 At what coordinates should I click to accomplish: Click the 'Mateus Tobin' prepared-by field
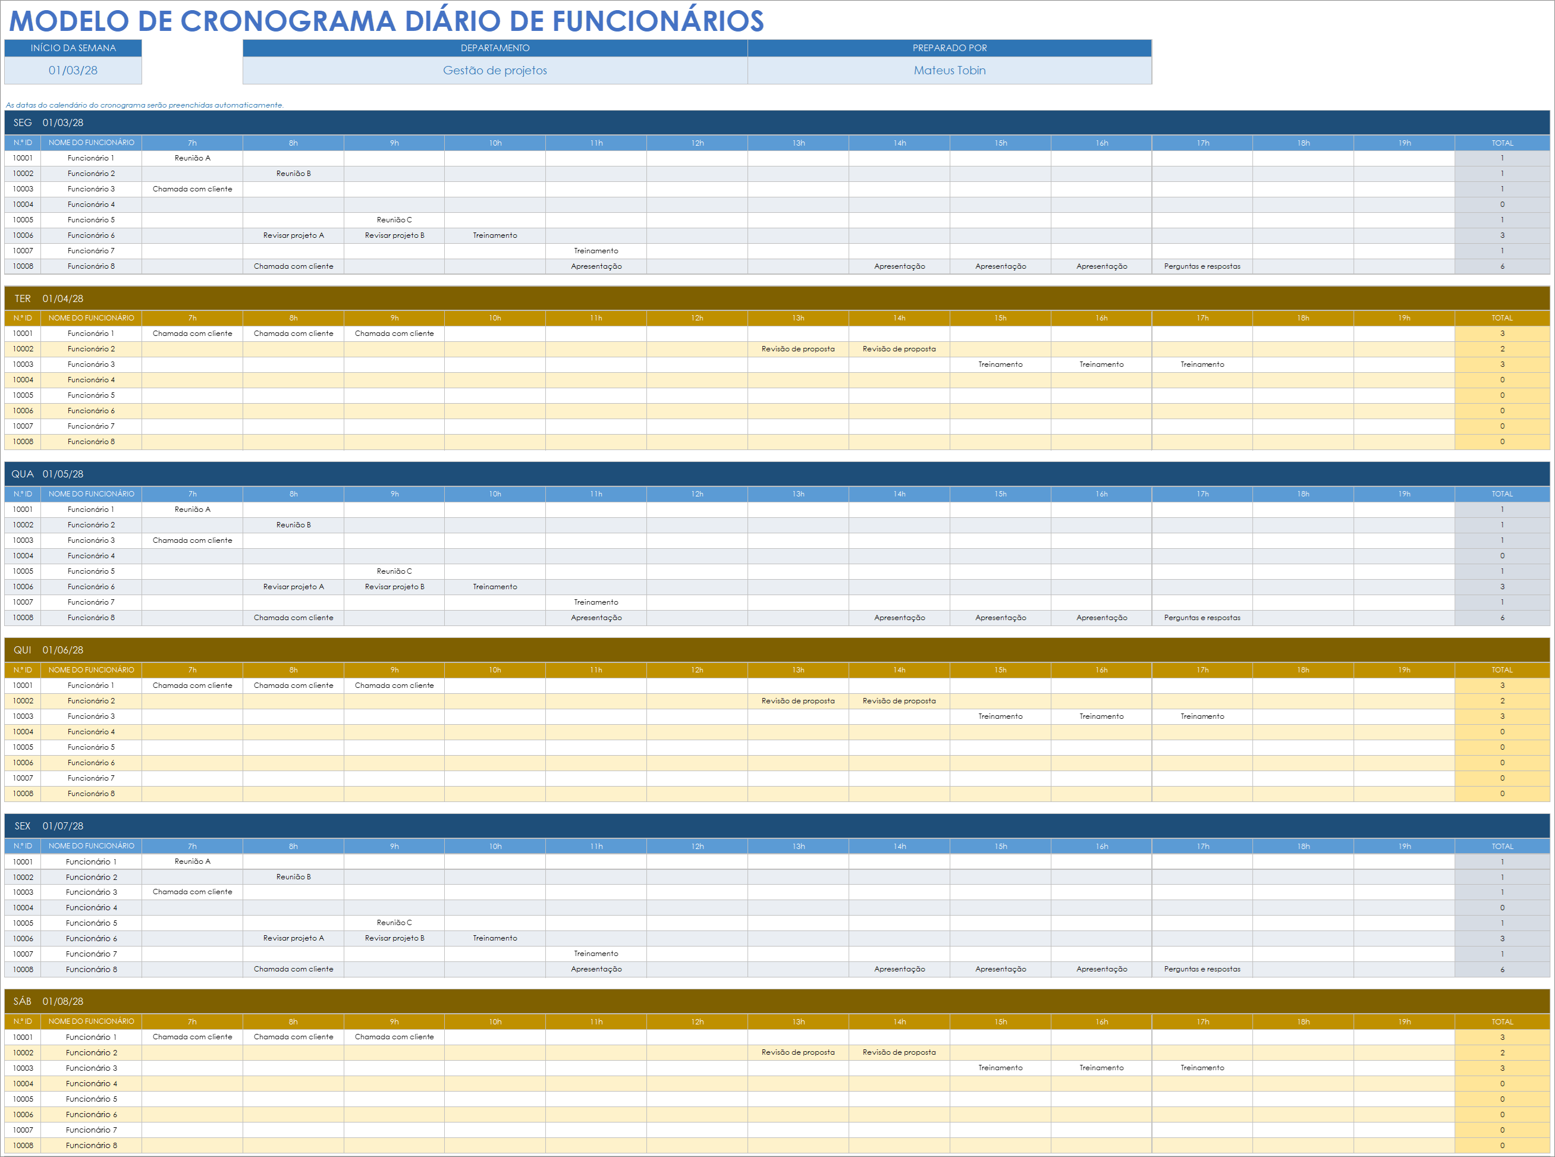[x=949, y=70]
